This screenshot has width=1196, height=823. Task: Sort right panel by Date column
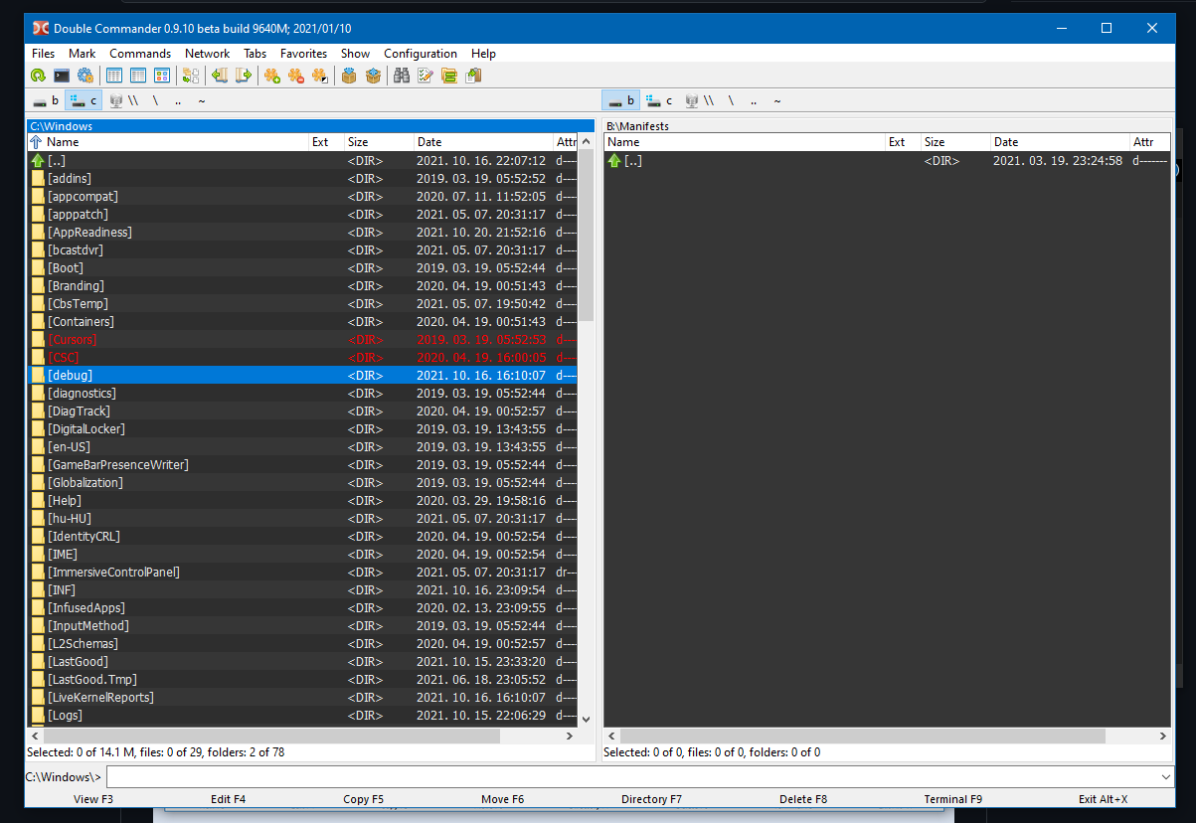tap(1060, 142)
